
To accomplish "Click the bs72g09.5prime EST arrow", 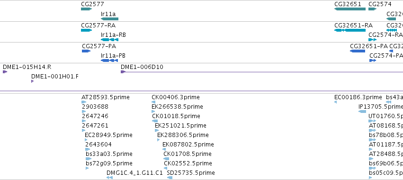I will 87,168.
